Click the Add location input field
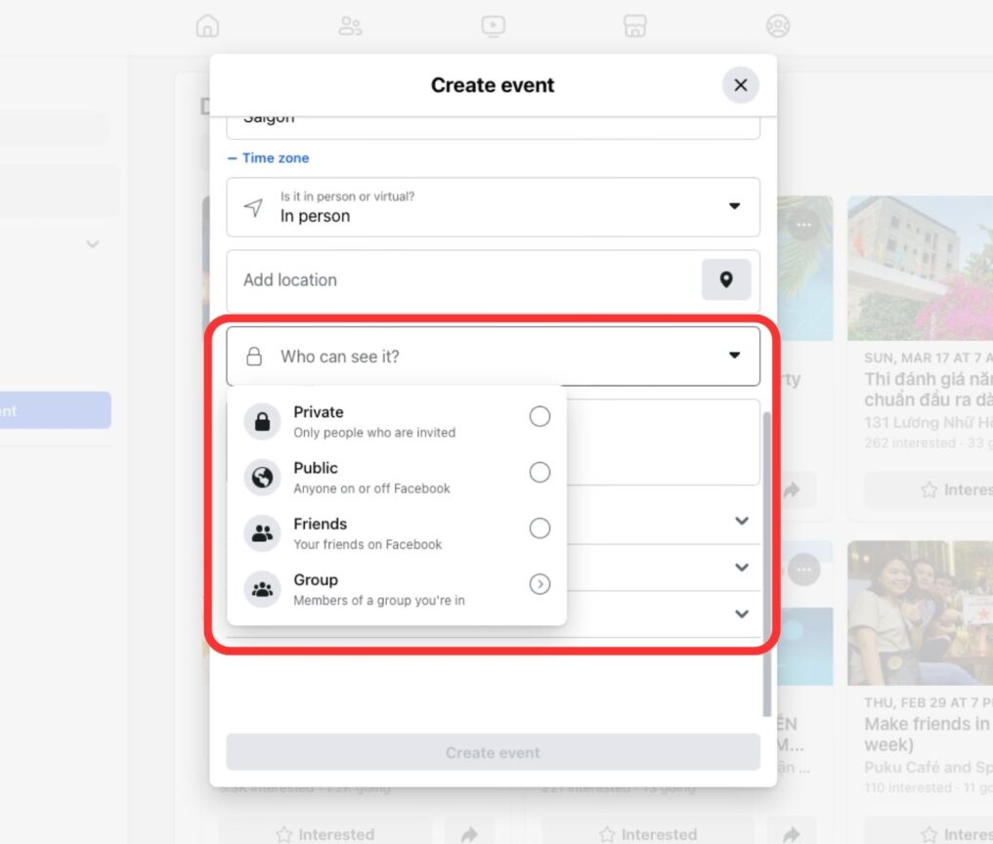This screenshot has height=844, width=993. tap(440, 280)
